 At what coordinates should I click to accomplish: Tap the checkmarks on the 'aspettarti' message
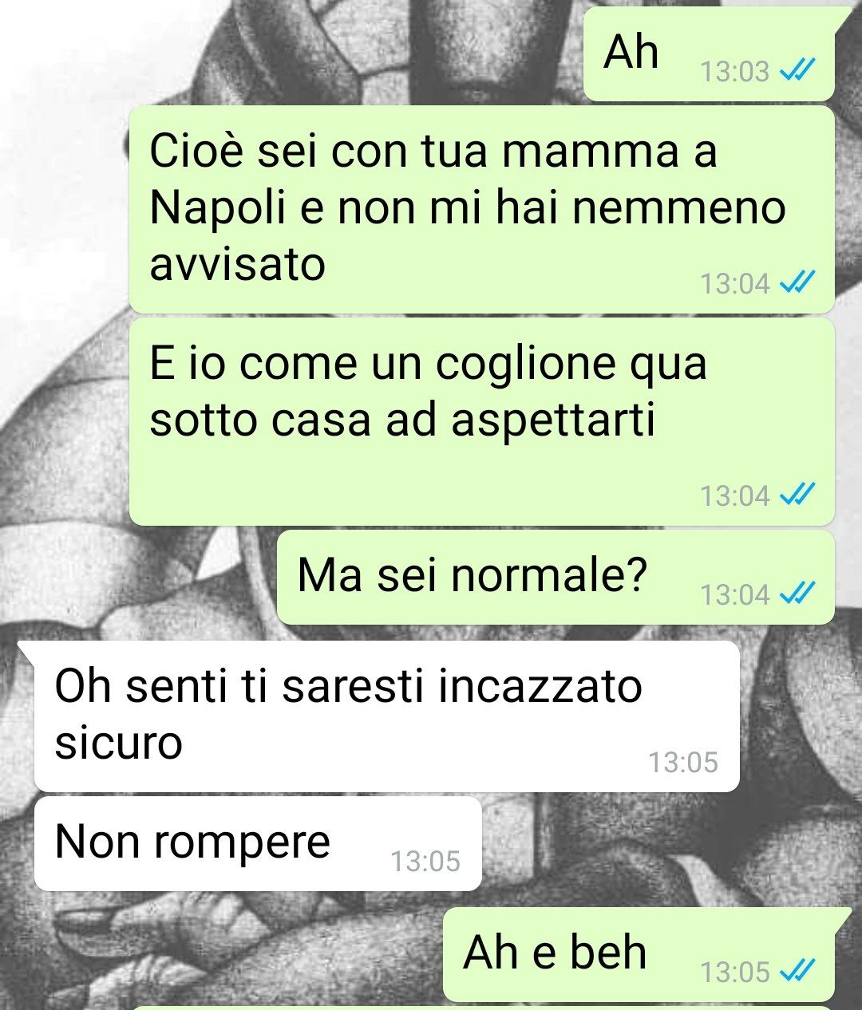tap(797, 495)
